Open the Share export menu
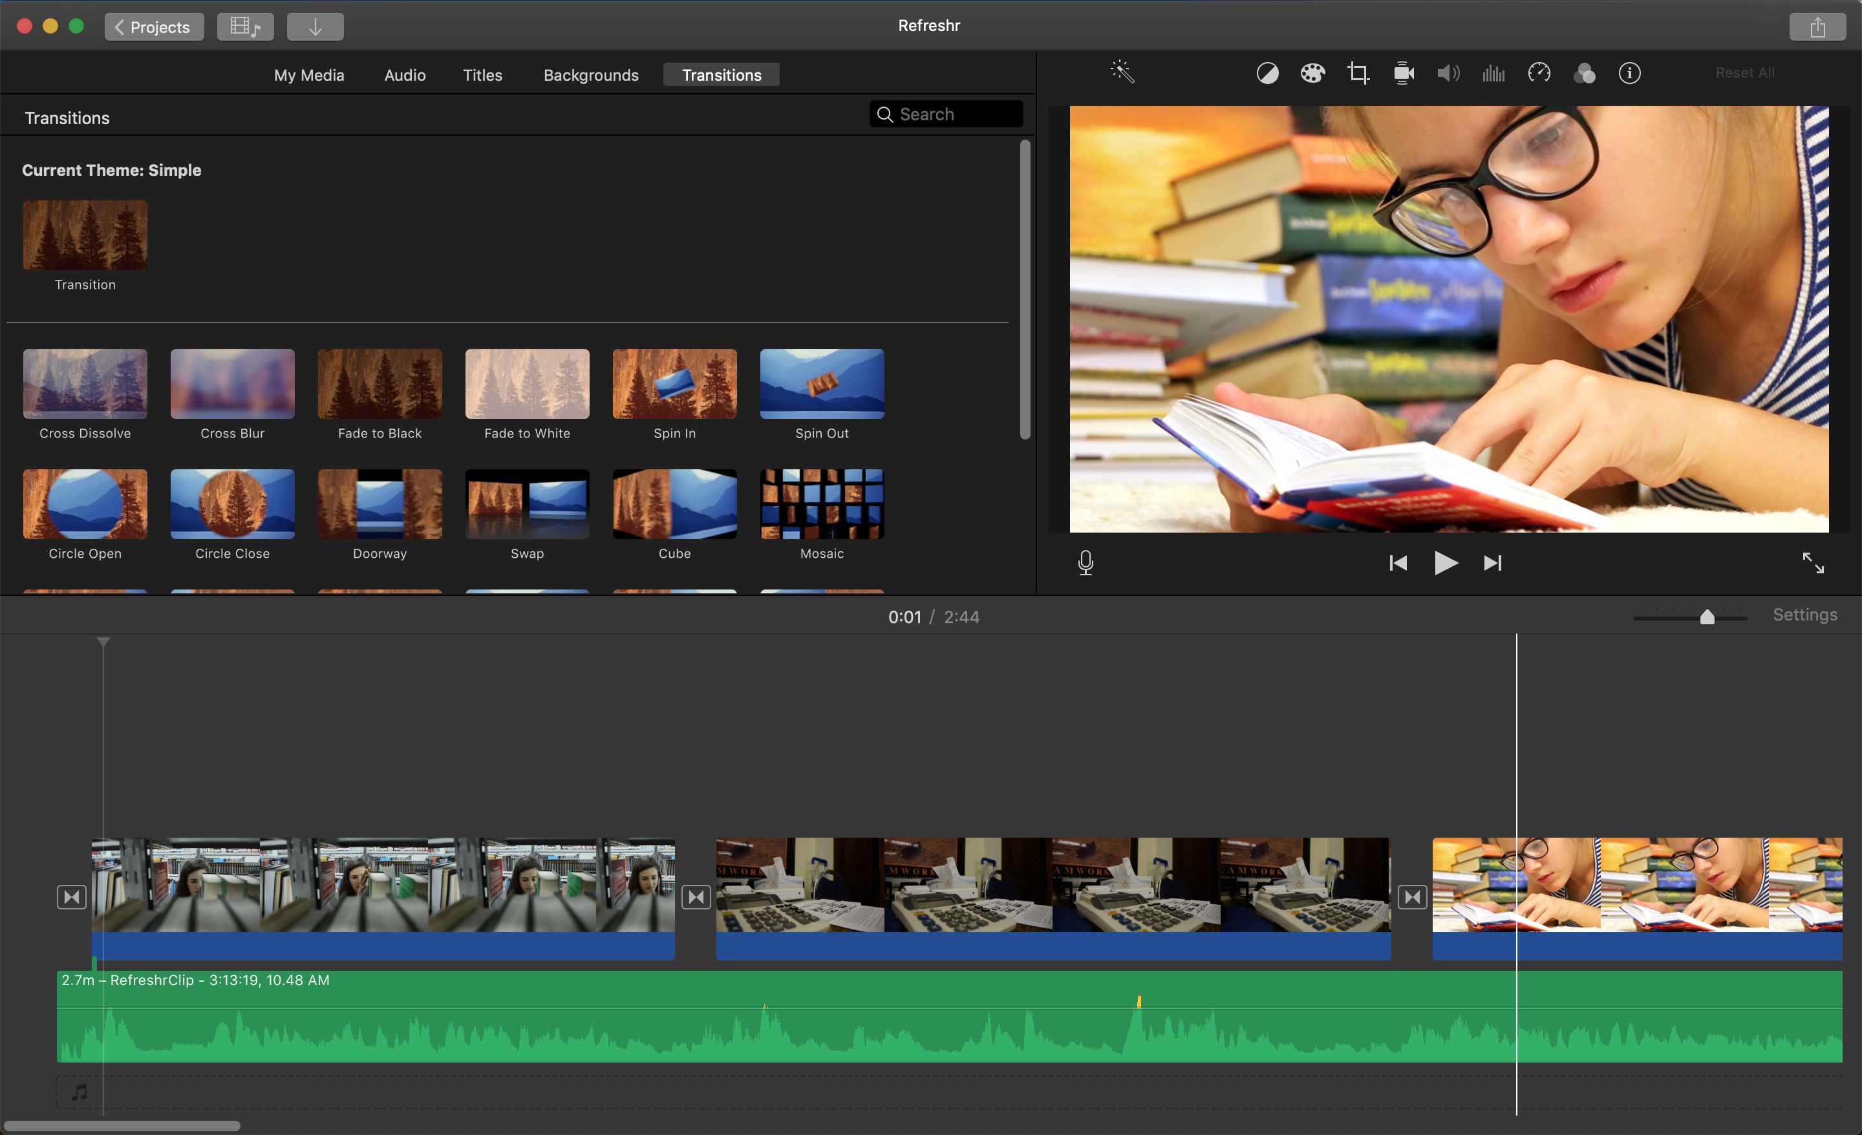The width and height of the screenshot is (1862, 1135). click(x=1817, y=27)
